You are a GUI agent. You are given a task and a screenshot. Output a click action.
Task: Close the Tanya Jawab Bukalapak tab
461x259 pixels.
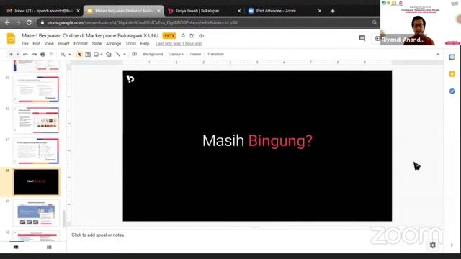[x=239, y=11]
